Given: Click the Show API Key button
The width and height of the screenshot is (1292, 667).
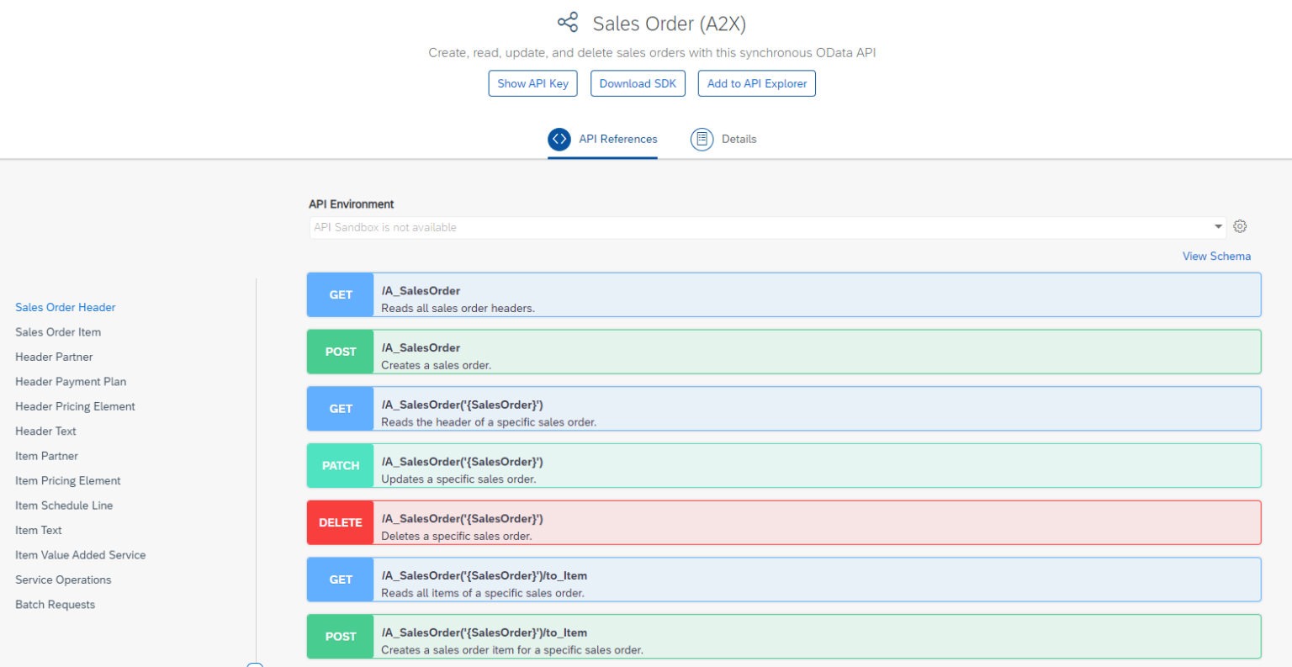Looking at the screenshot, I should coord(532,83).
